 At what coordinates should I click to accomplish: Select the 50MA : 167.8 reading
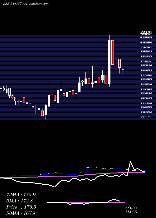[x=21, y=213]
